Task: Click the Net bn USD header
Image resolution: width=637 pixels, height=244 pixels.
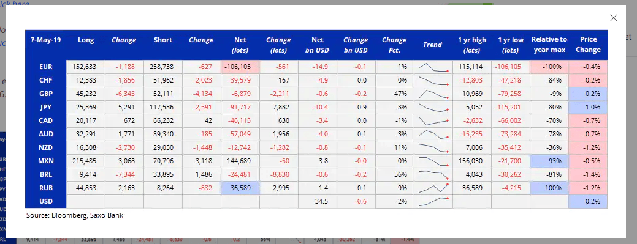Action: 318,45
